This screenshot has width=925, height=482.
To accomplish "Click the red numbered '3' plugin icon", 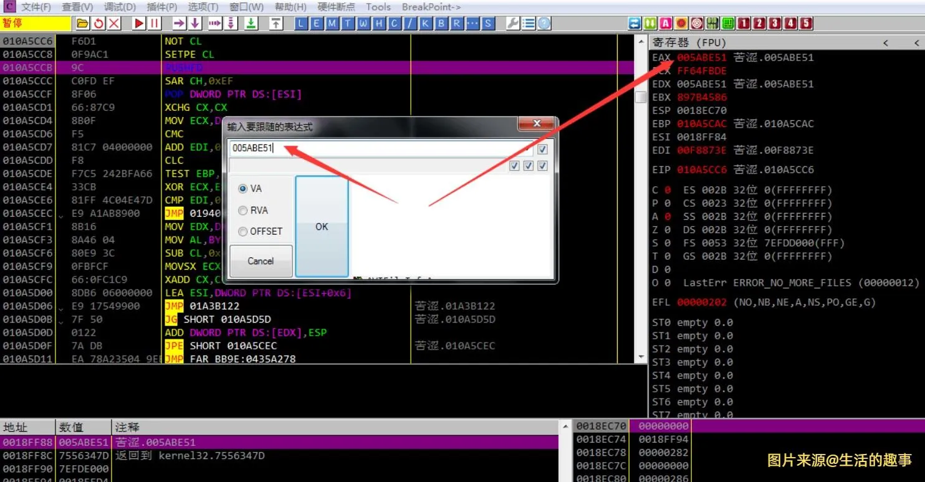I will tap(775, 24).
